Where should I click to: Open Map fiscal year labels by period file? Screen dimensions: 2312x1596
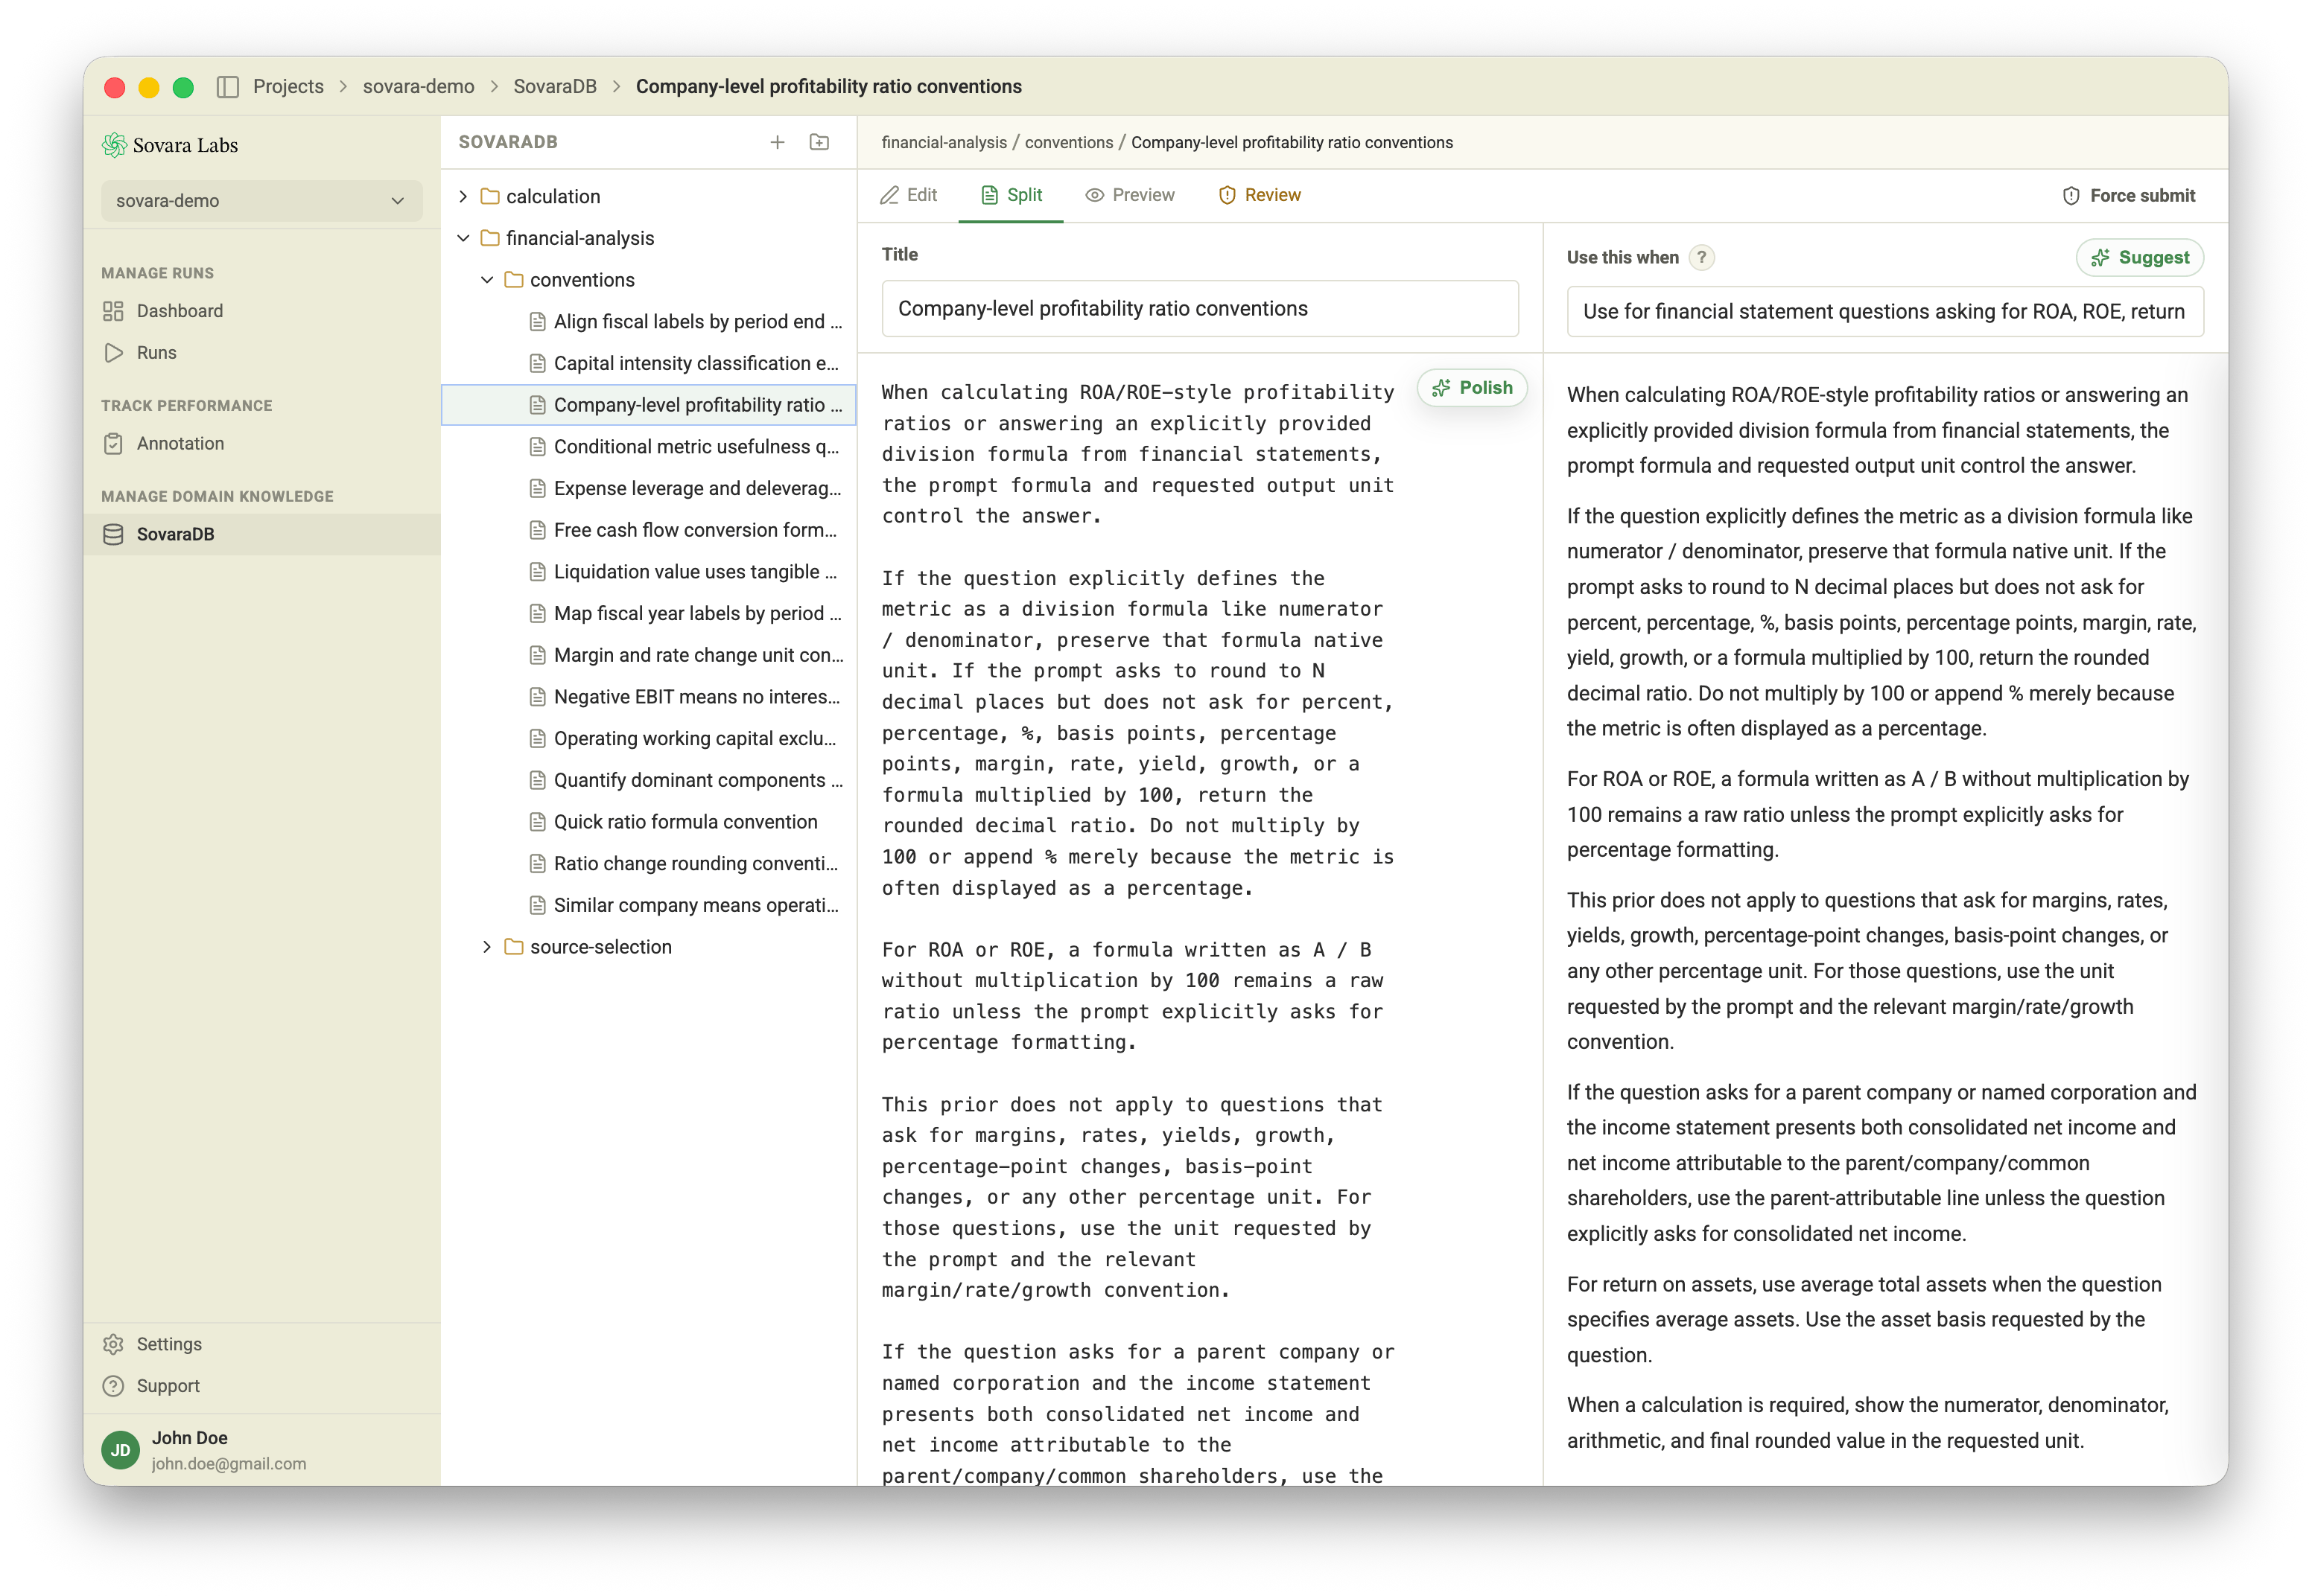648,613
